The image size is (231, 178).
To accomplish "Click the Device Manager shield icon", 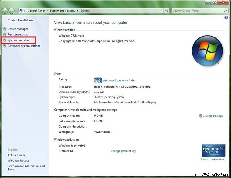I will coord(5,29).
